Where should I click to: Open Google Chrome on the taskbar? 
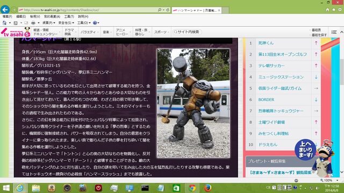coord(192,188)
